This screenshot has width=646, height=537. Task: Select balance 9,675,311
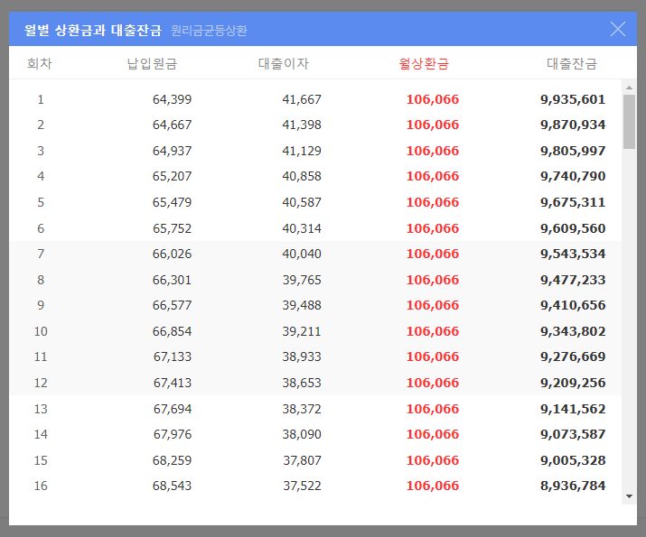point(573,202)
